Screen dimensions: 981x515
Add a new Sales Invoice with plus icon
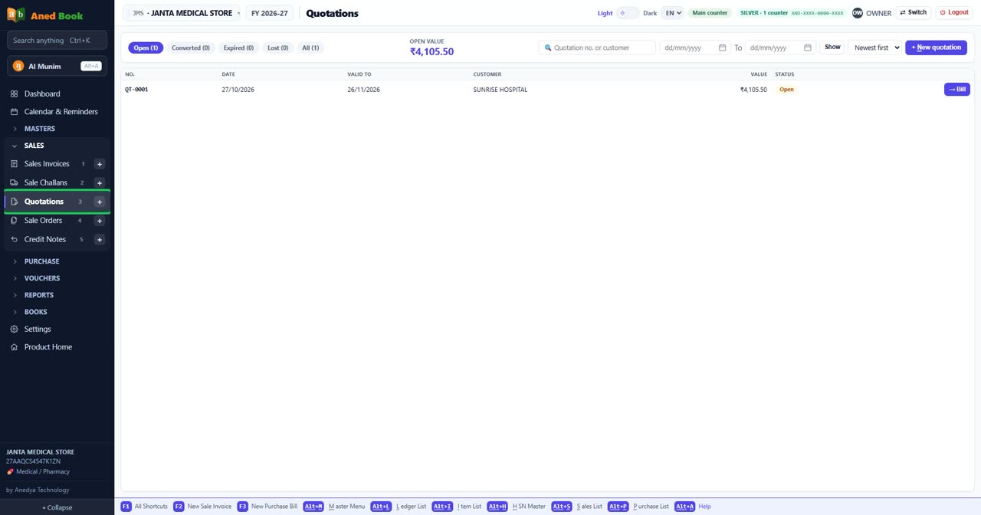[x=99, y=164]
